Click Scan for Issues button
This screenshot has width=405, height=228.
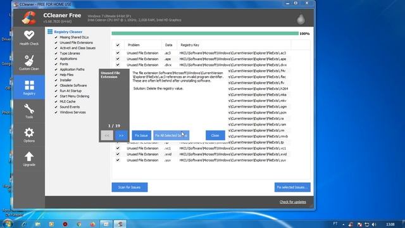129,187
